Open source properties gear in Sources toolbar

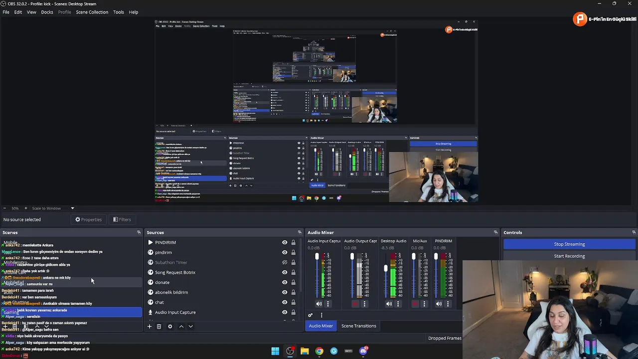point(170,326)
